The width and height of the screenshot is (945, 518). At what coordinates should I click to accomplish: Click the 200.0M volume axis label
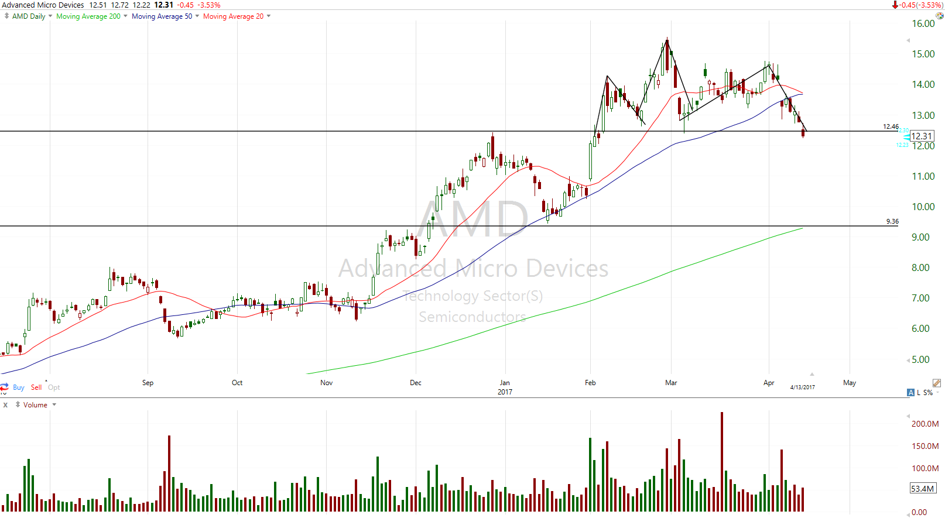(925, 424)
